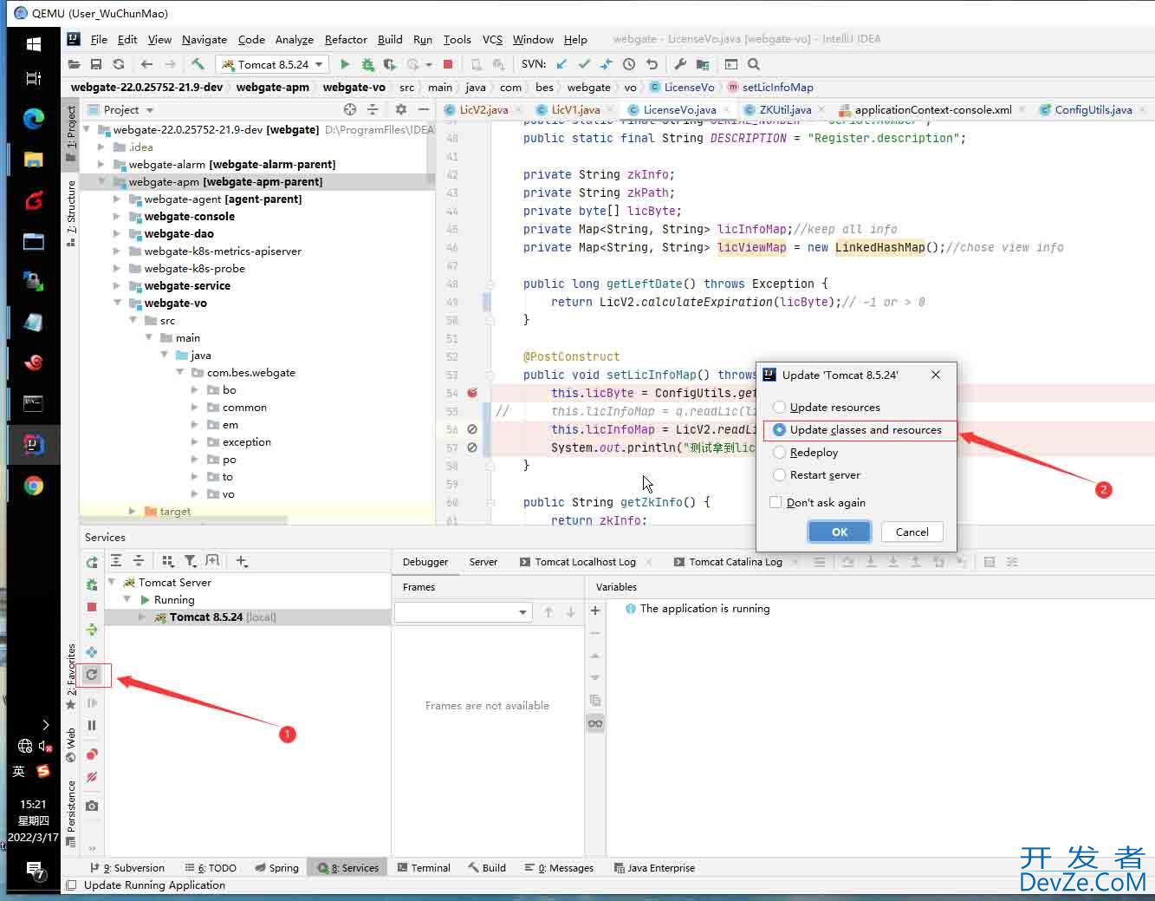Viewport: 1155px width, 901px height.
Task: Collapse the Tomcat Server services node
Action: click(x=112, y=582)
